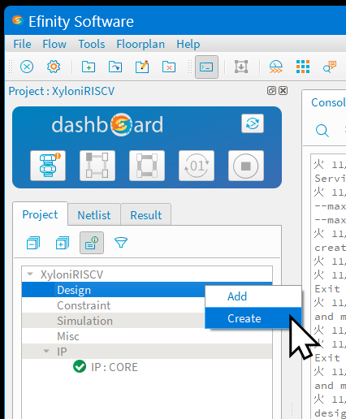Click the Close Project red-x folder icon
The width and height of the screenshot is (346, 419).
[169, 67]
